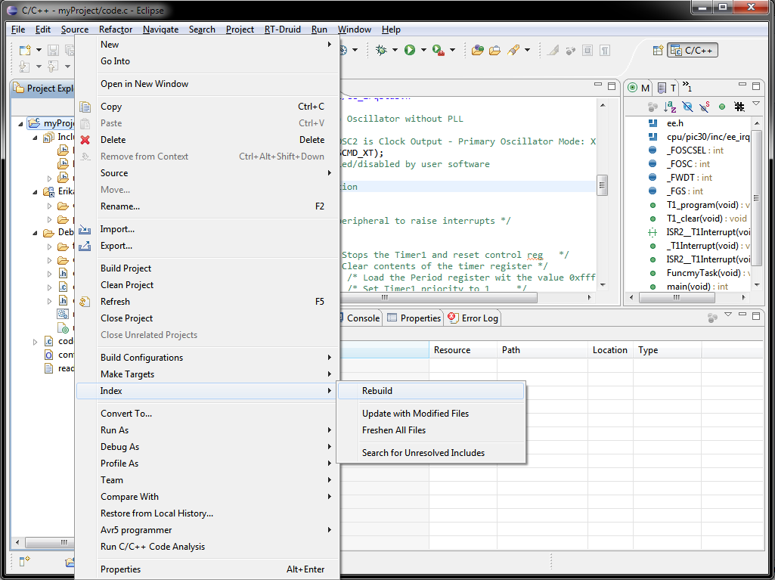Collapse the Erika tree node in Project Explorer

[35, 191]
